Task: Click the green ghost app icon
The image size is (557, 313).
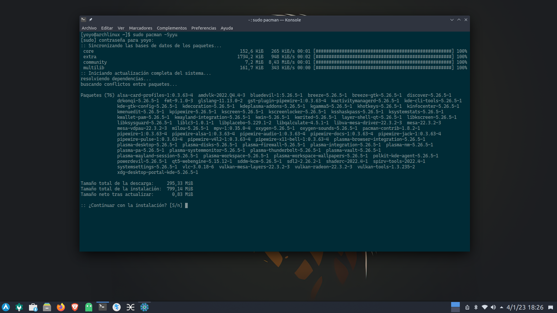Action: (x=89, y=307)
